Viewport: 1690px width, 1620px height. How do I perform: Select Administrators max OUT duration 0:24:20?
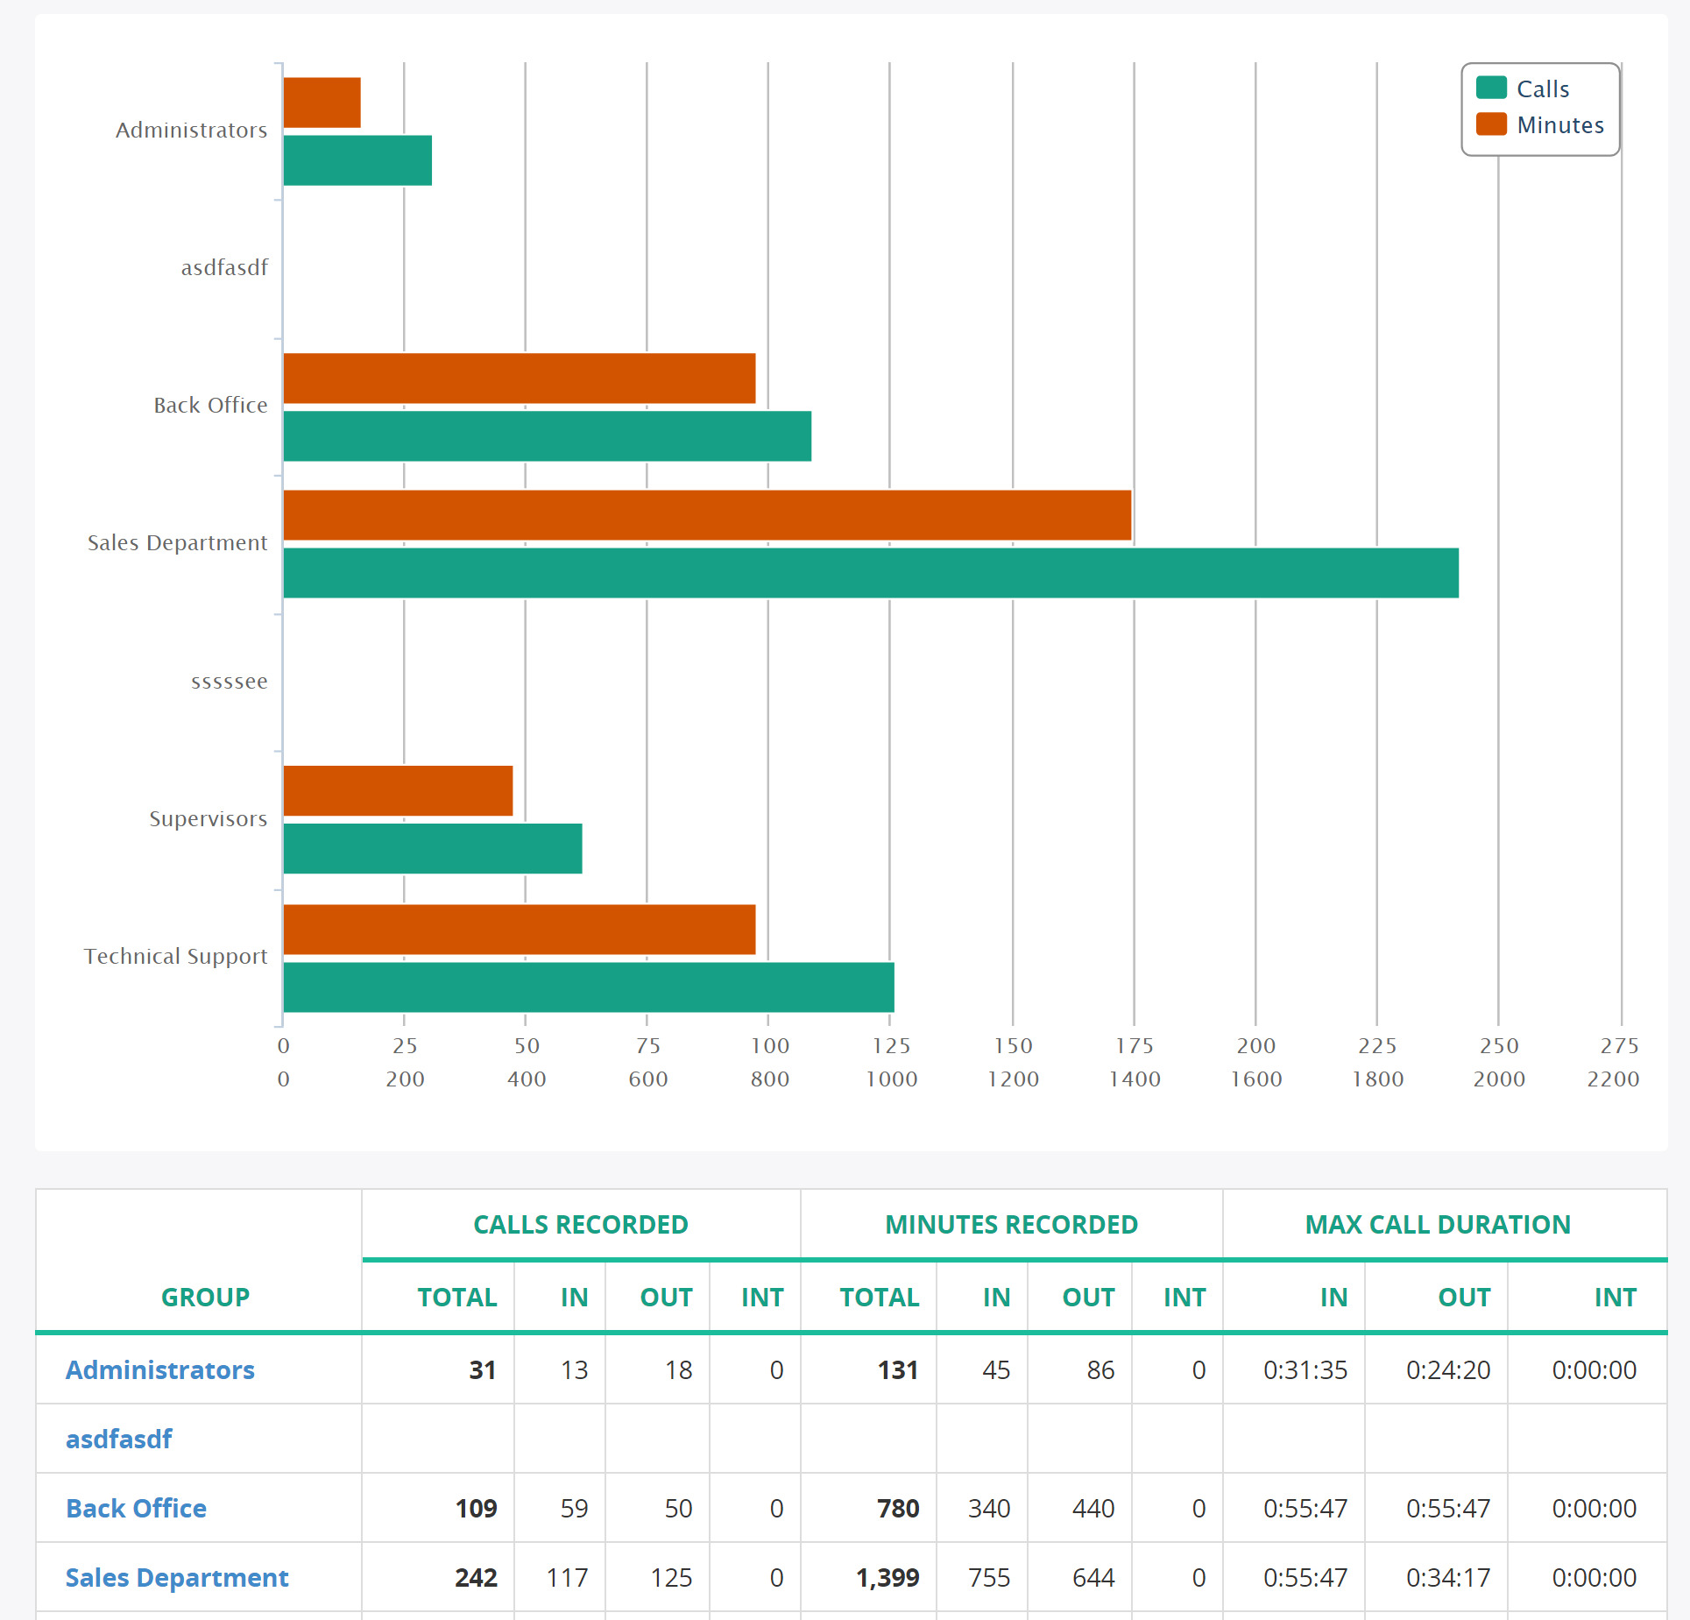pos(1448,1369)
